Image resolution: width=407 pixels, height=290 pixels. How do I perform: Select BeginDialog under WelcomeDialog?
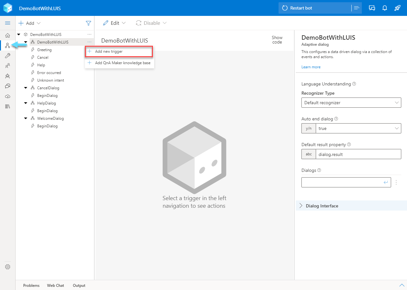click(x=47, y=126)
